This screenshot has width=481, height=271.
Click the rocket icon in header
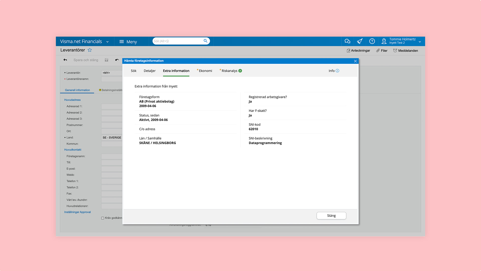360,41
